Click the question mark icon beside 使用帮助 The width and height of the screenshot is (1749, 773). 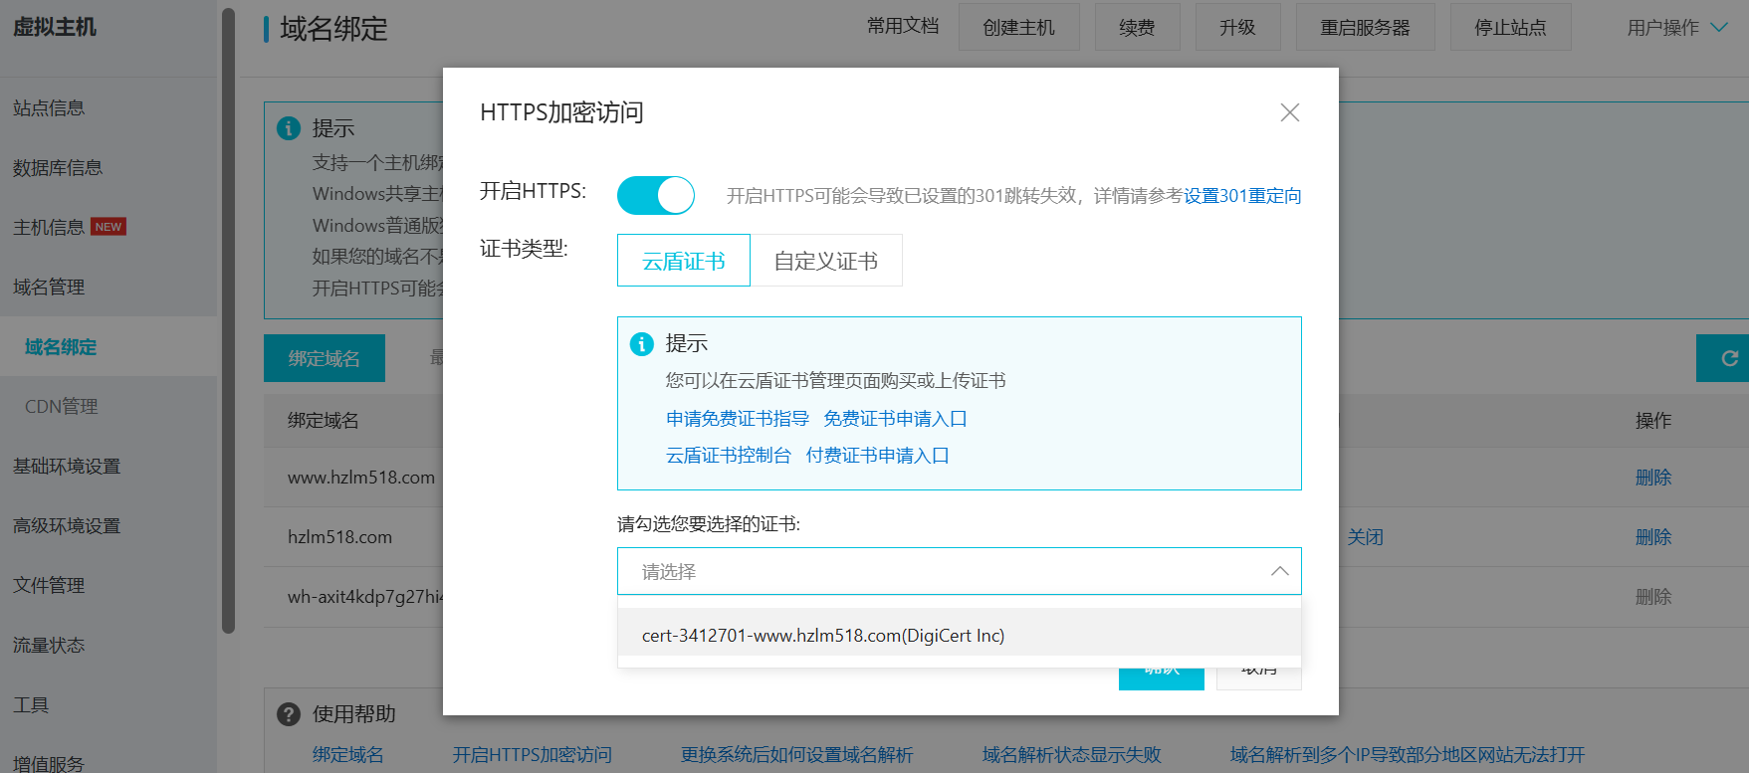click(x=289, y=714)
